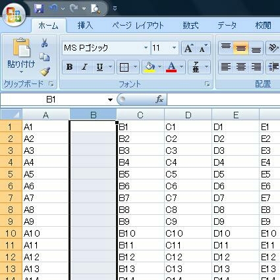
Task: Select row 10 header
Action: [x=11, y=233]
